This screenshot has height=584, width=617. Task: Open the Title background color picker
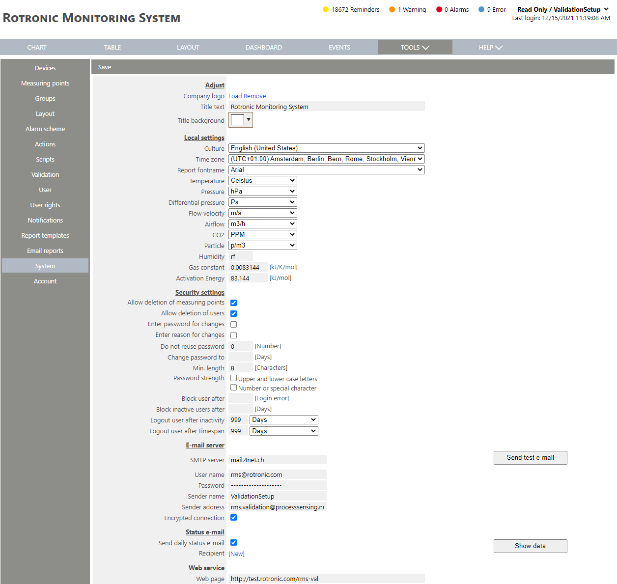pos(241,120)
